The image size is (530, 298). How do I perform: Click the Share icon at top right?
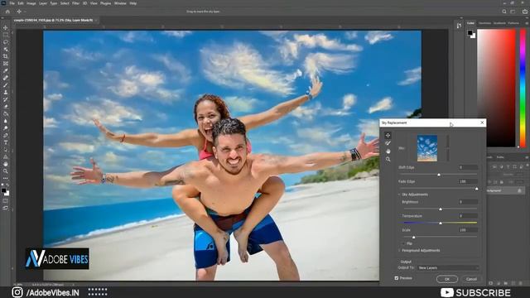click(524, 12)
